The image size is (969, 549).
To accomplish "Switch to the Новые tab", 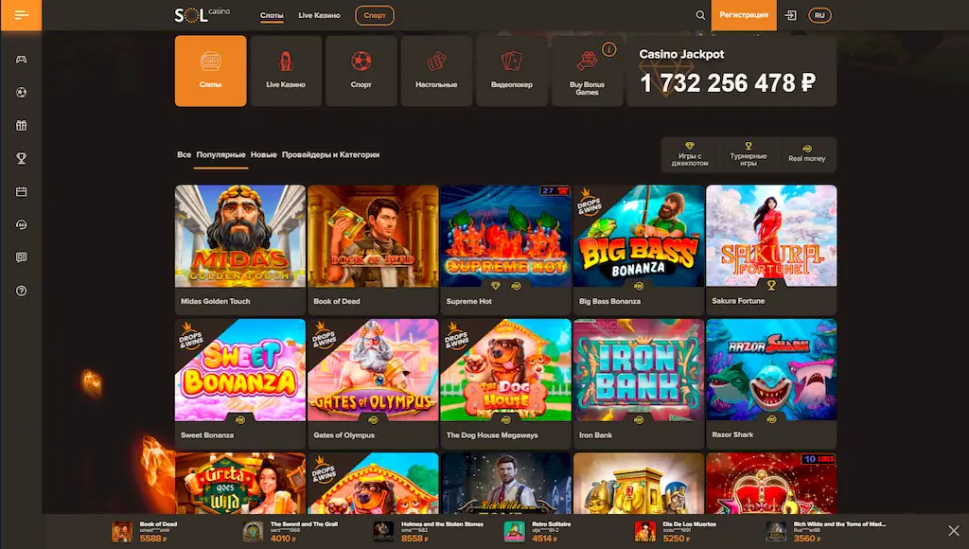I will [263, 154].
